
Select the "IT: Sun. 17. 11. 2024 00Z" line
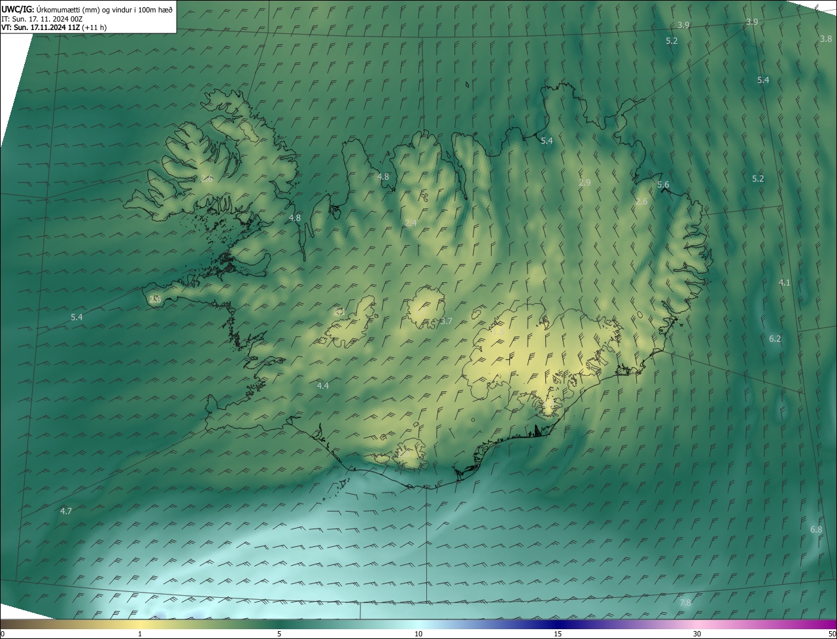point(43,19)
